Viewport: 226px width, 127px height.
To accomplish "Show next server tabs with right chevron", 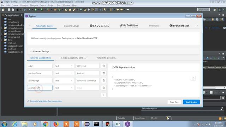I will [x=197, y=25].
